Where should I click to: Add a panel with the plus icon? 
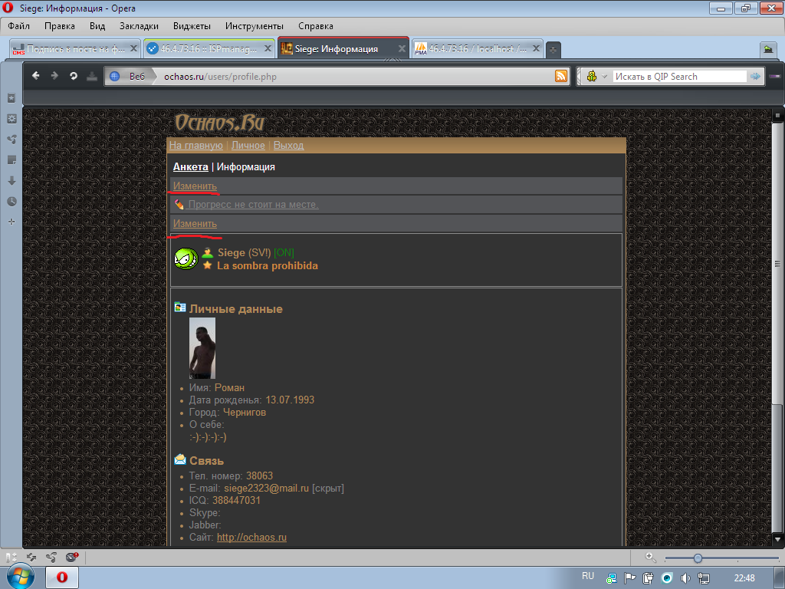coord(11,222)
